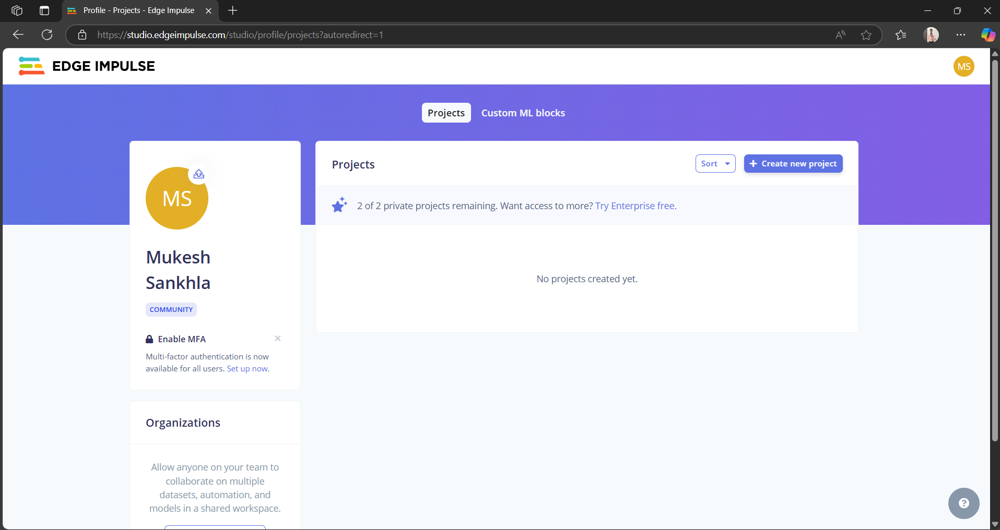Launch Copilot from the toolbar
This screenshot has height=530, width=1000.
(987, 35)
